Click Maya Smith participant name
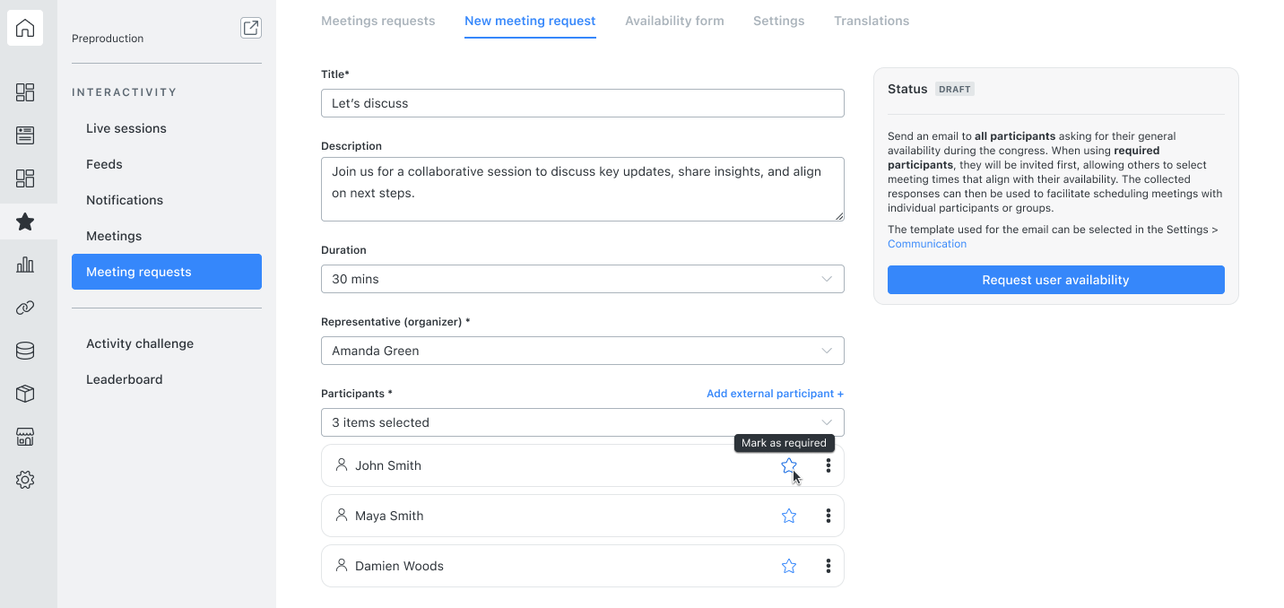Viewport: 1284px width, 608px height. coord(389,516)
